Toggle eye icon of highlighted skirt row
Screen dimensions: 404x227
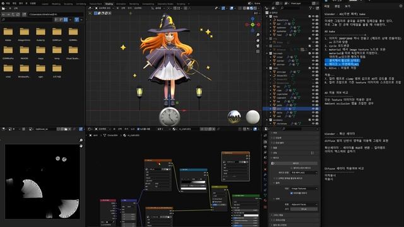coord(313,108)
